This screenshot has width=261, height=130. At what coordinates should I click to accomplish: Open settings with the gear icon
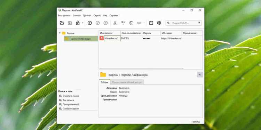coord(159,23)
